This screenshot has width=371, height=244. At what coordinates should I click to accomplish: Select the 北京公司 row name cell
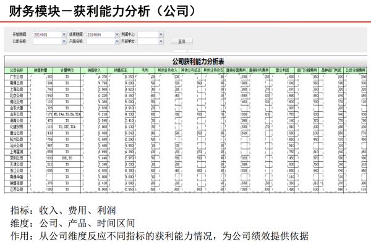point(16,96)
